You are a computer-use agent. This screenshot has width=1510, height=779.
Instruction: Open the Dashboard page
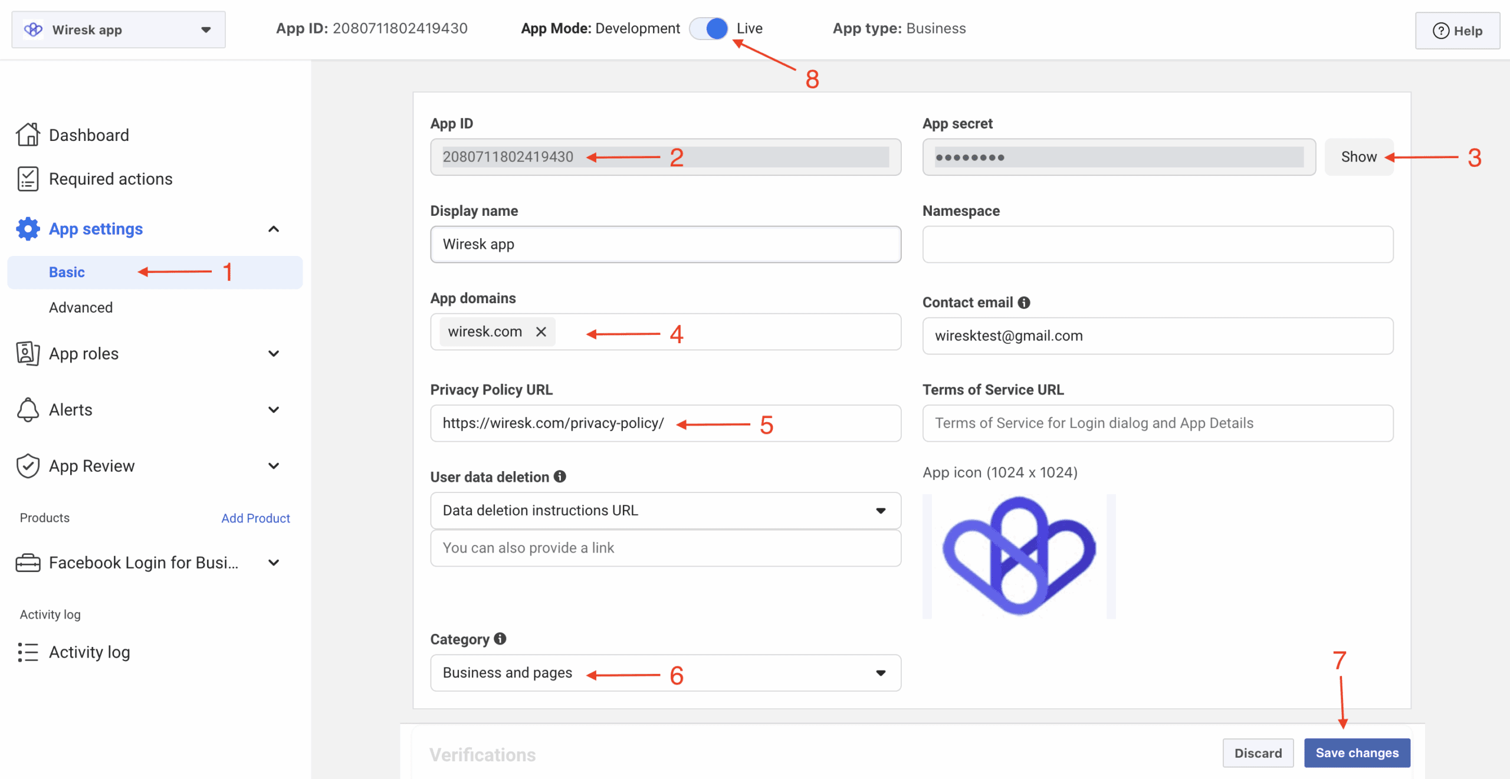point(88,135)
